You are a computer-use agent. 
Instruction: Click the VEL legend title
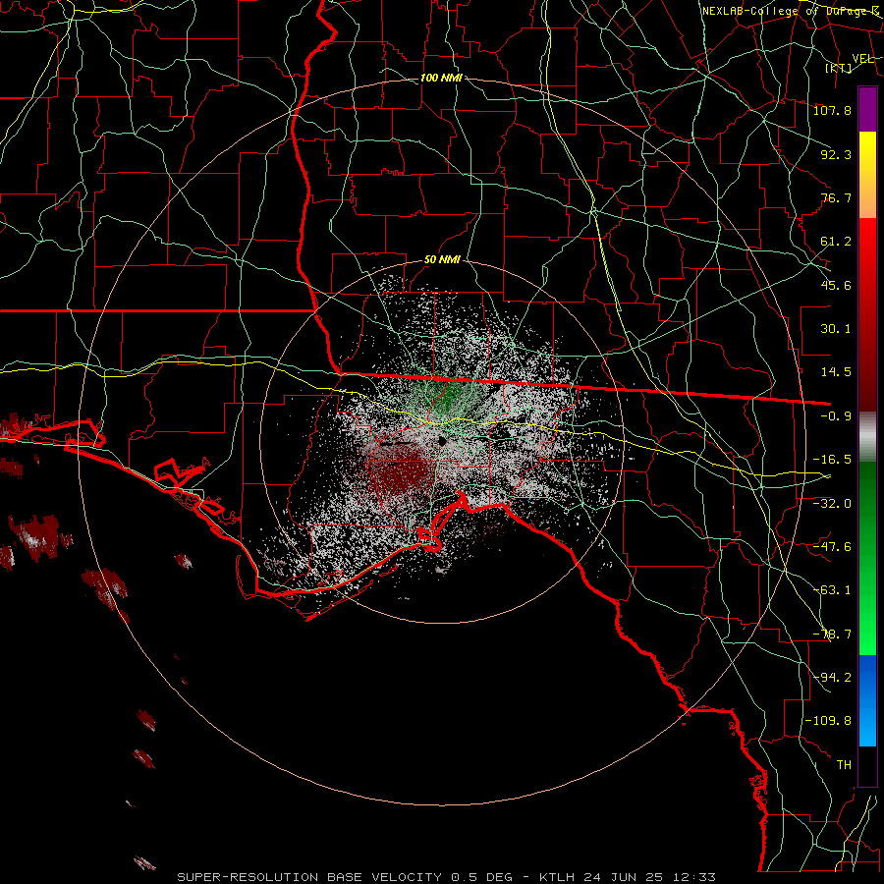click(862, 59)
